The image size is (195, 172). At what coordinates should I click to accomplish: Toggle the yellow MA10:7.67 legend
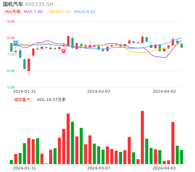coord(60,12)
